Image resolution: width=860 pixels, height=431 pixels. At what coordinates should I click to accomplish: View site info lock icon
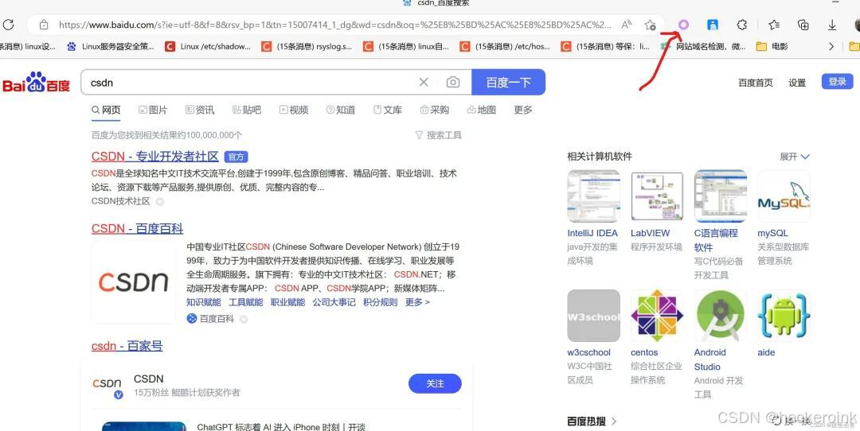44,25
